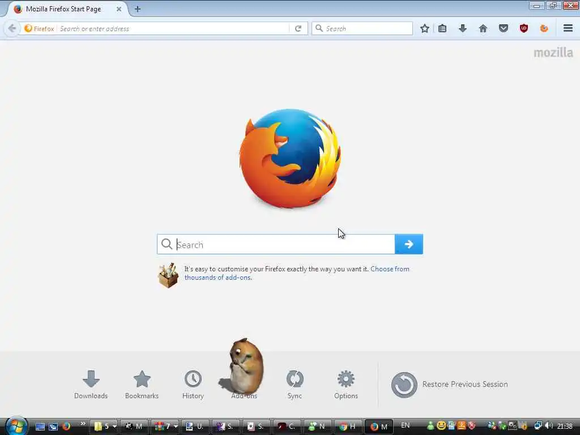This screenshot has height=435, width=580.
Task: Open the Pocket toolbar icon
Action: coord(504,28)
